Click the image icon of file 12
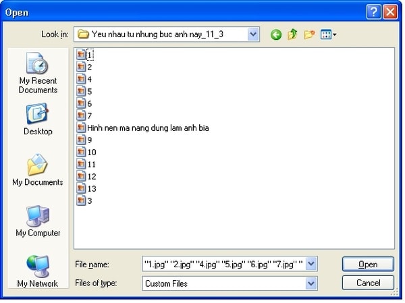The image size is (405, 303). [81, 176]
